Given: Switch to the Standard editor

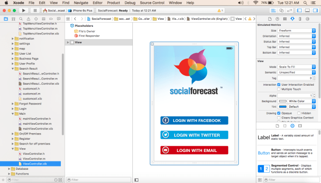Looking at the screenshot, I should pos(273,10).
